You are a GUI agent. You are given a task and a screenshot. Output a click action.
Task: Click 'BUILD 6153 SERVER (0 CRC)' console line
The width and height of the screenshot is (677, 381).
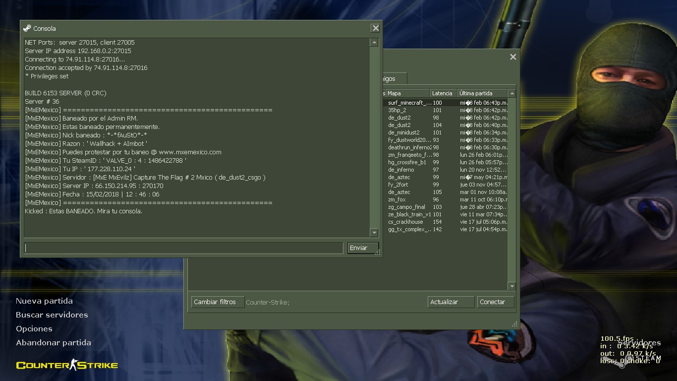click(x=65, y=93)
